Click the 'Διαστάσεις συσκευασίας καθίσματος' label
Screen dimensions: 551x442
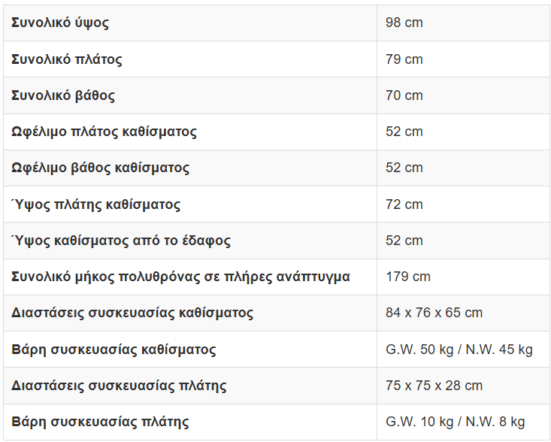(x=132, y=313)
